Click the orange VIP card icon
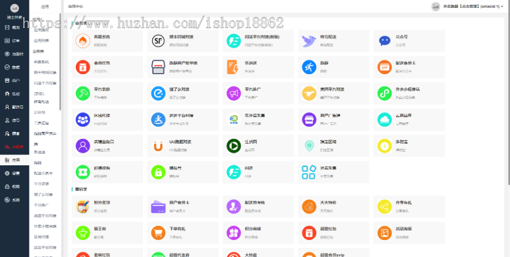This screenshot has width=510, height=257. (384, 67)
